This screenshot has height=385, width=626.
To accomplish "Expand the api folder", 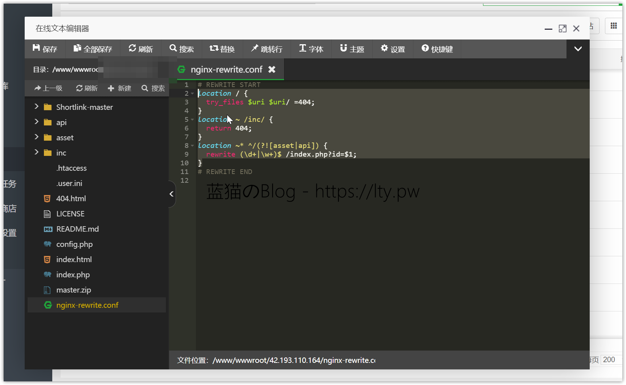I will [x=36, y=122].
